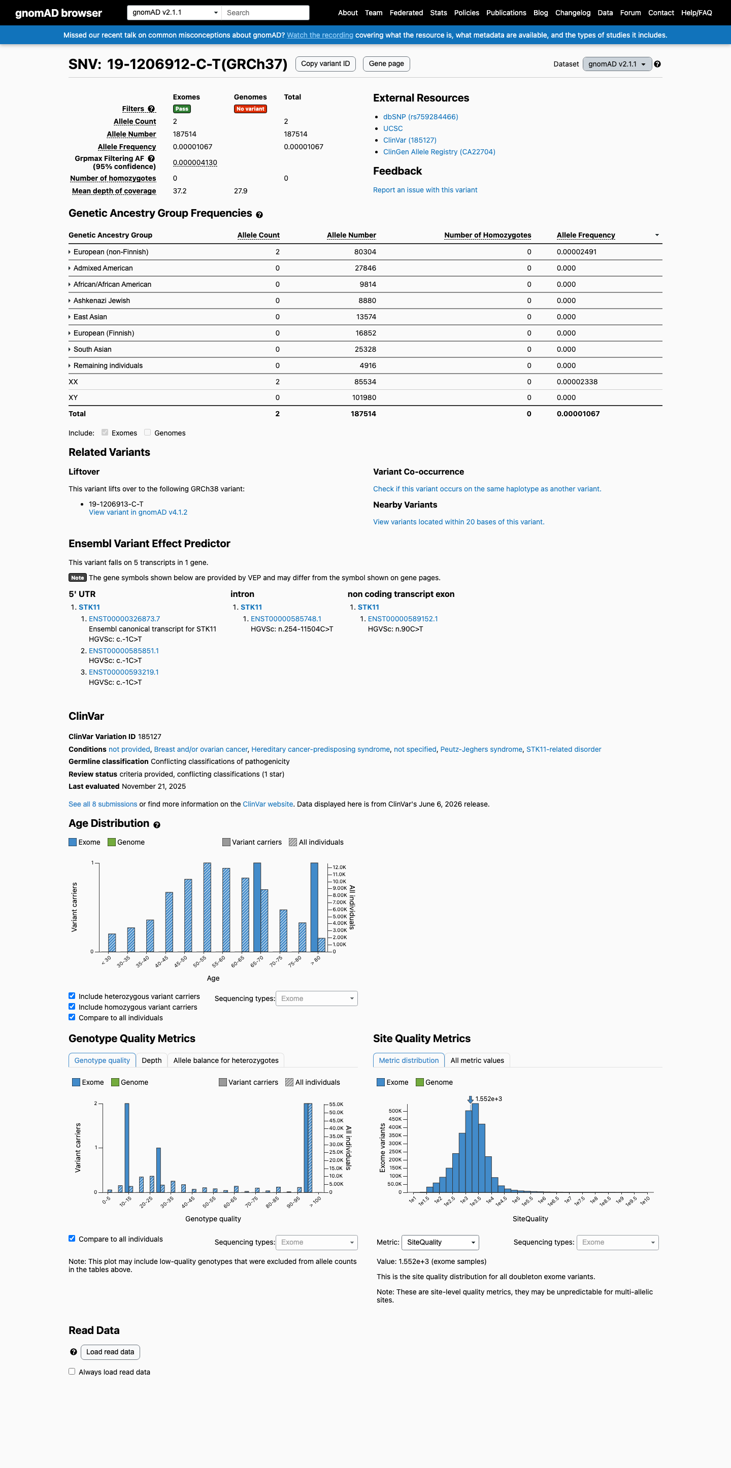Open the canonical transcript ENST00000326873.7 link
This screenshot has width=731, height=1468.
124,619
